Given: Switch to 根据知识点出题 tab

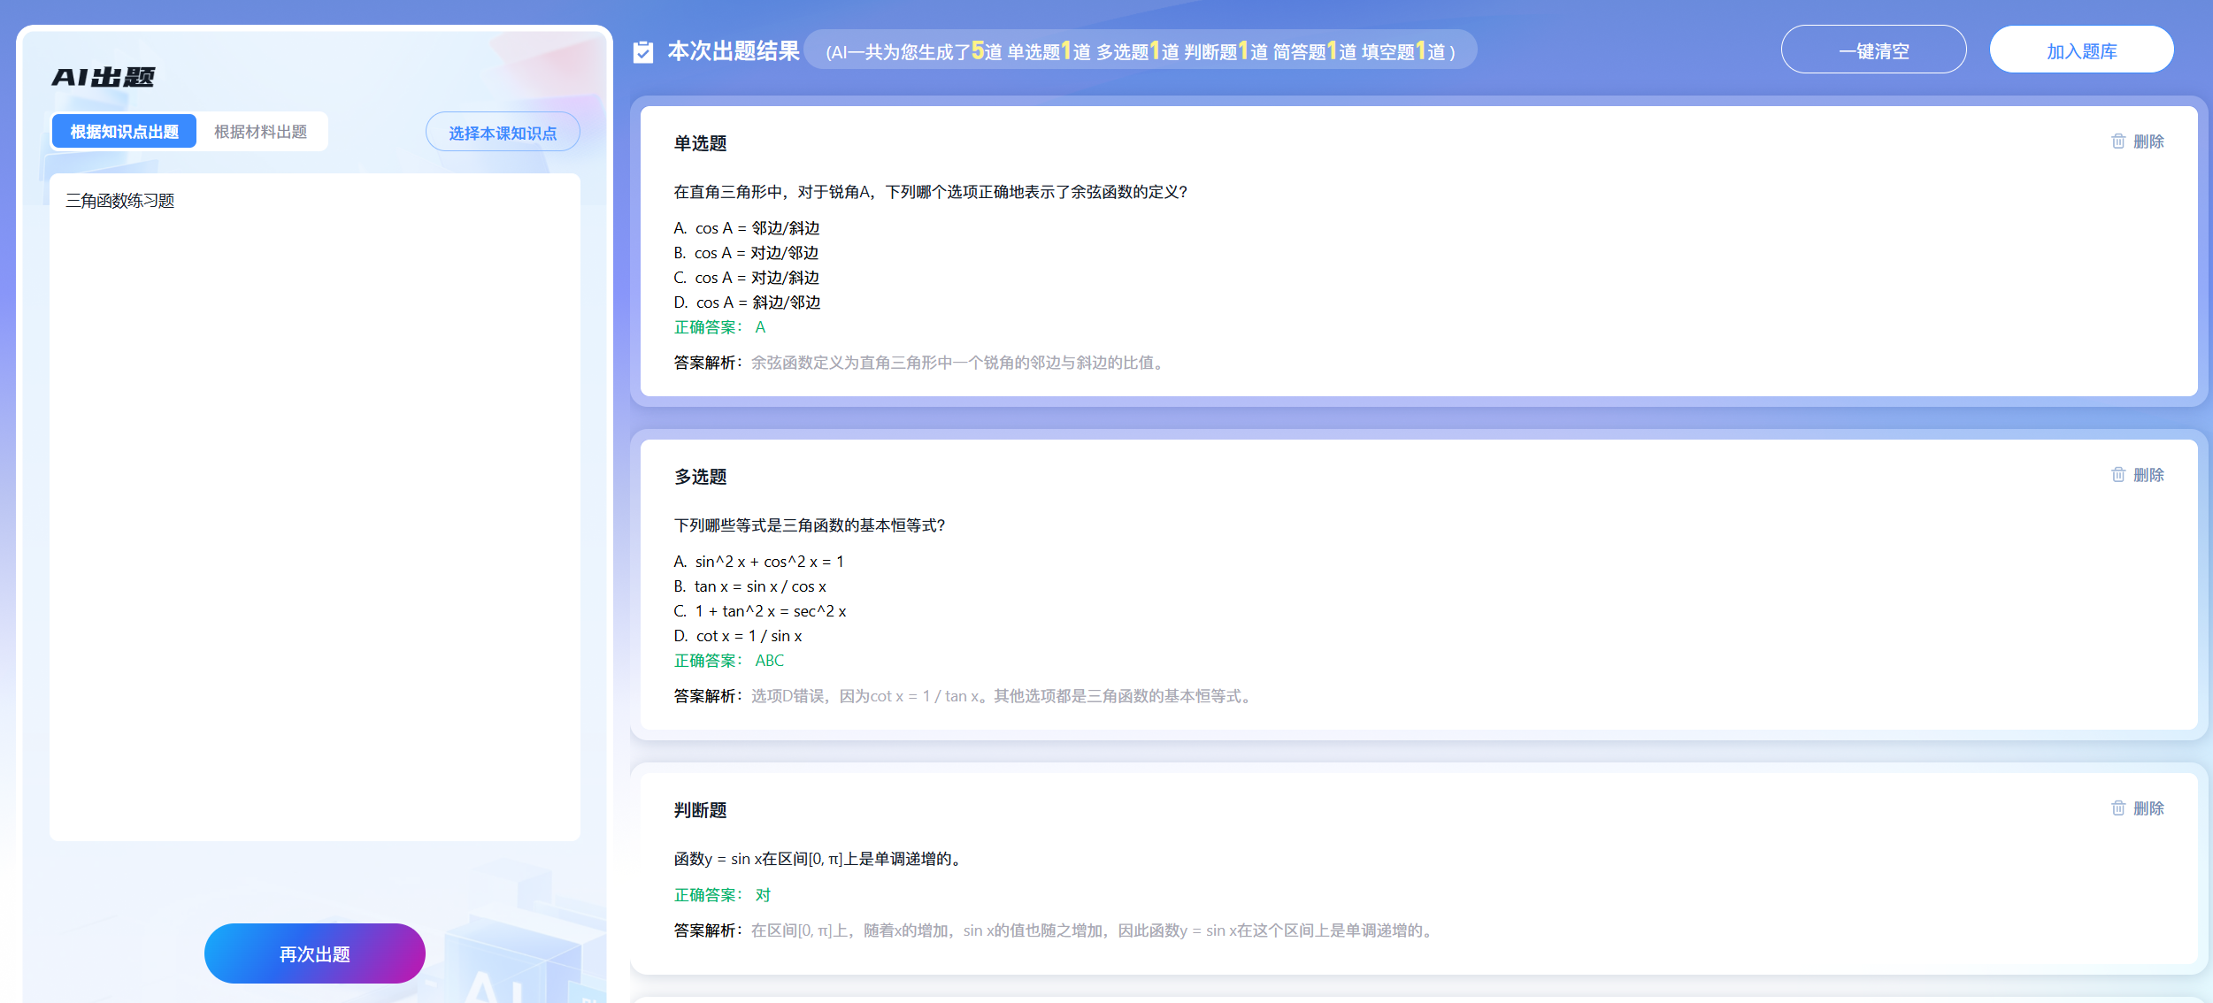Looking at the screenshot, I should click(124, 132).
